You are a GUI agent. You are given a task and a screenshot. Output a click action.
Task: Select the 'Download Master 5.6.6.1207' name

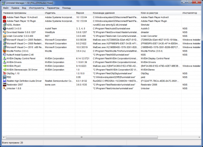tap(21, 32)
